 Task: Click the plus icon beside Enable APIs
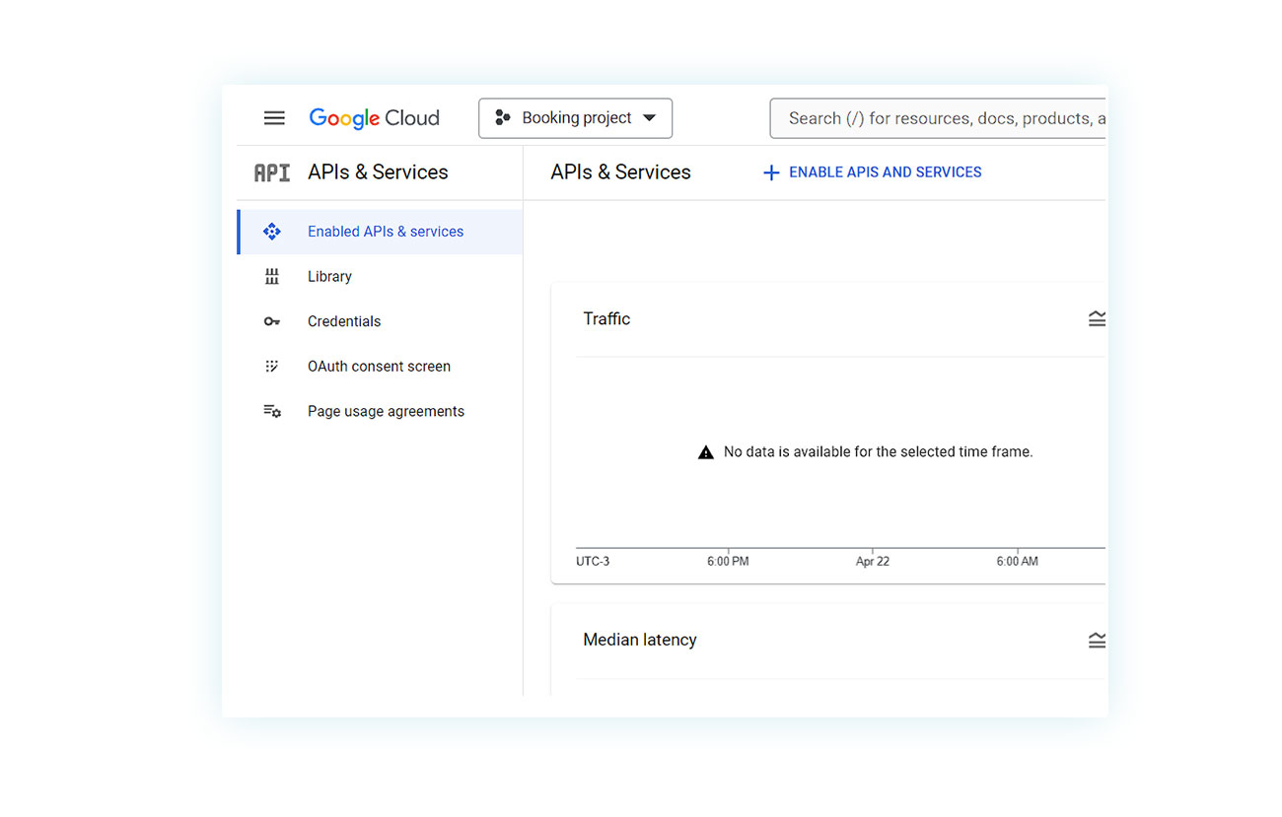pos(771,172)
